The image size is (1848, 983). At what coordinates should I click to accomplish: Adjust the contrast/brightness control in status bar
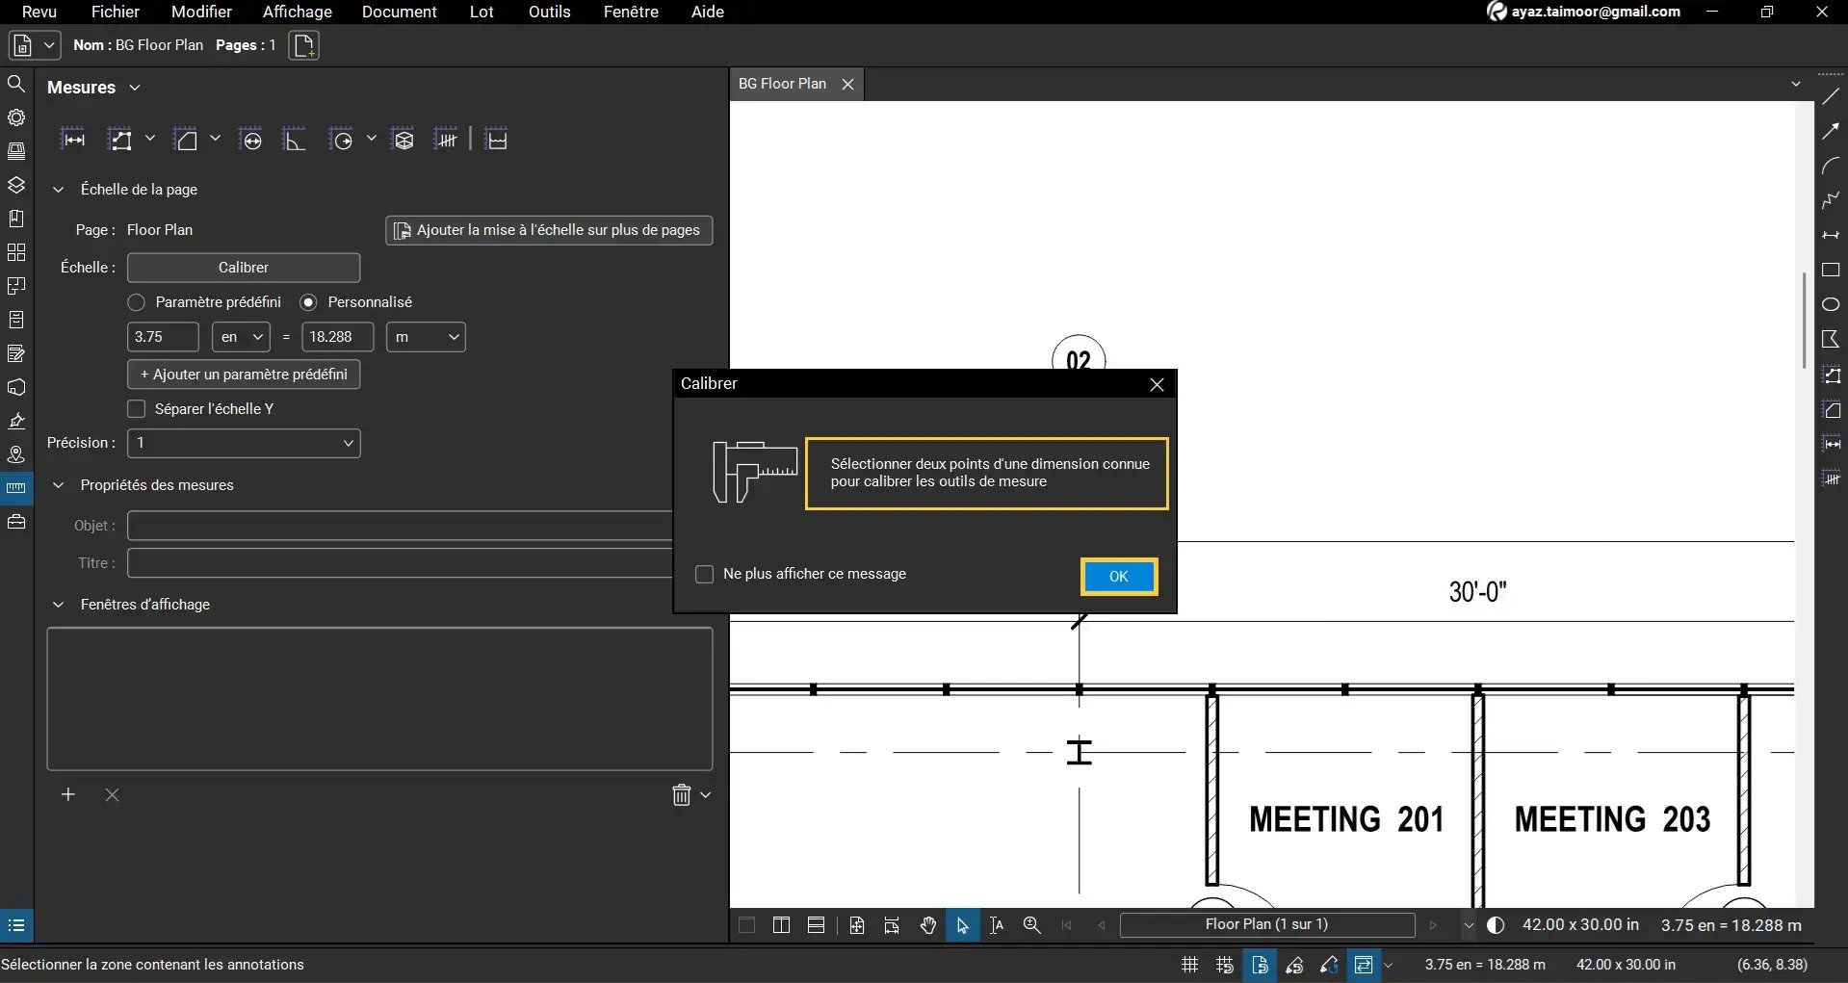pyautogui.click(x=1496, y=925)
